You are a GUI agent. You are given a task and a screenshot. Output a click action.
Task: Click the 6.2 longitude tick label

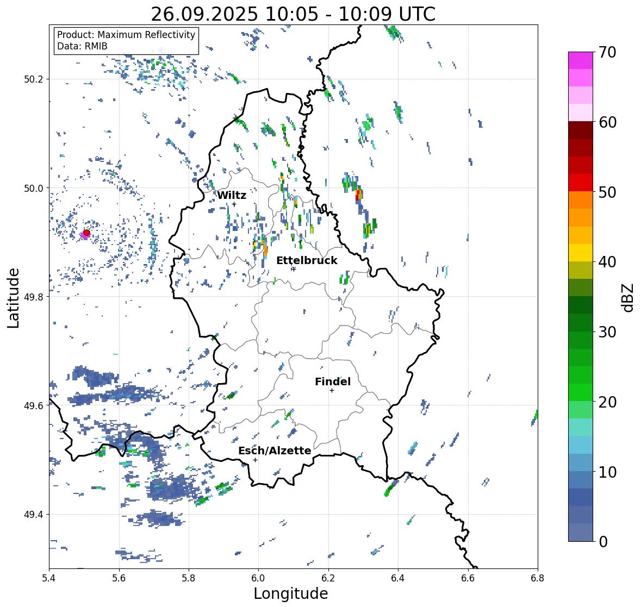pyautogui.click(x=328, y=578)
